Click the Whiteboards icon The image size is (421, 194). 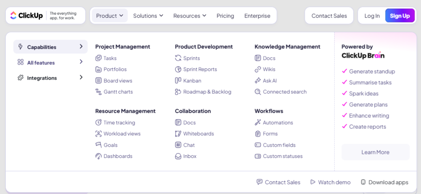point(178,134)
